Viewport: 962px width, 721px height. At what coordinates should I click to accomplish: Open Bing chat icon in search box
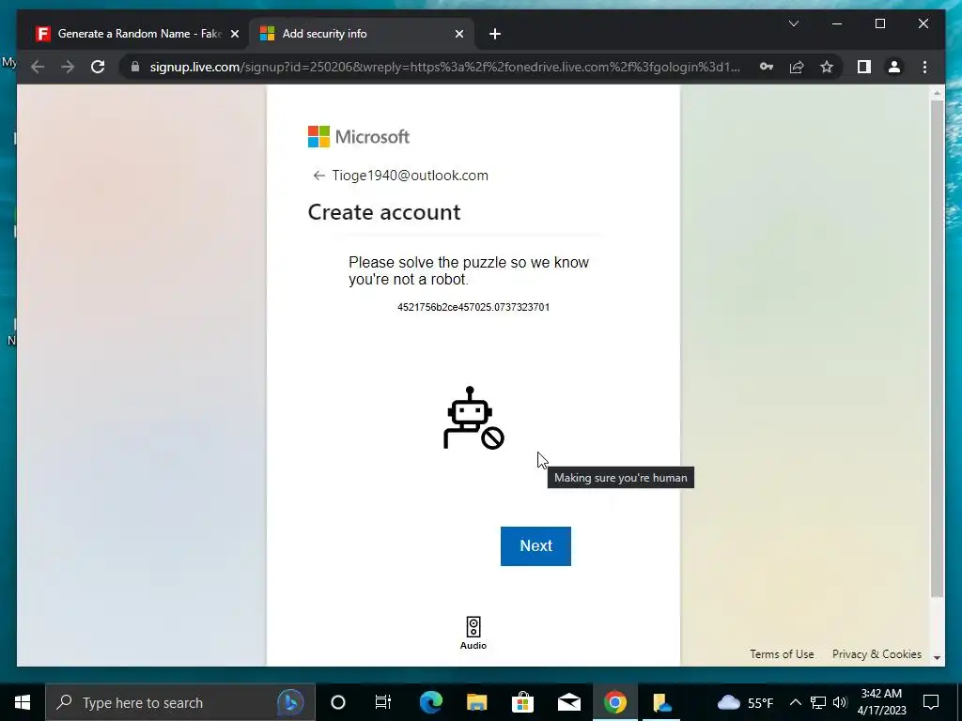(290, 702)
